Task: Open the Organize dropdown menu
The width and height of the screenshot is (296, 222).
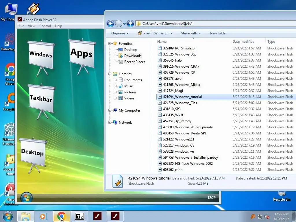Action: [120, 33]
